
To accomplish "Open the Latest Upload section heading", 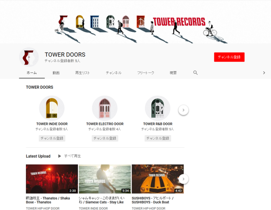I will [38, 156].
